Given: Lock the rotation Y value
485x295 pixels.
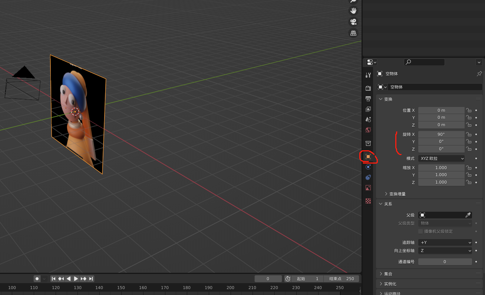Looking at the screenshot, I should (469, 141).
